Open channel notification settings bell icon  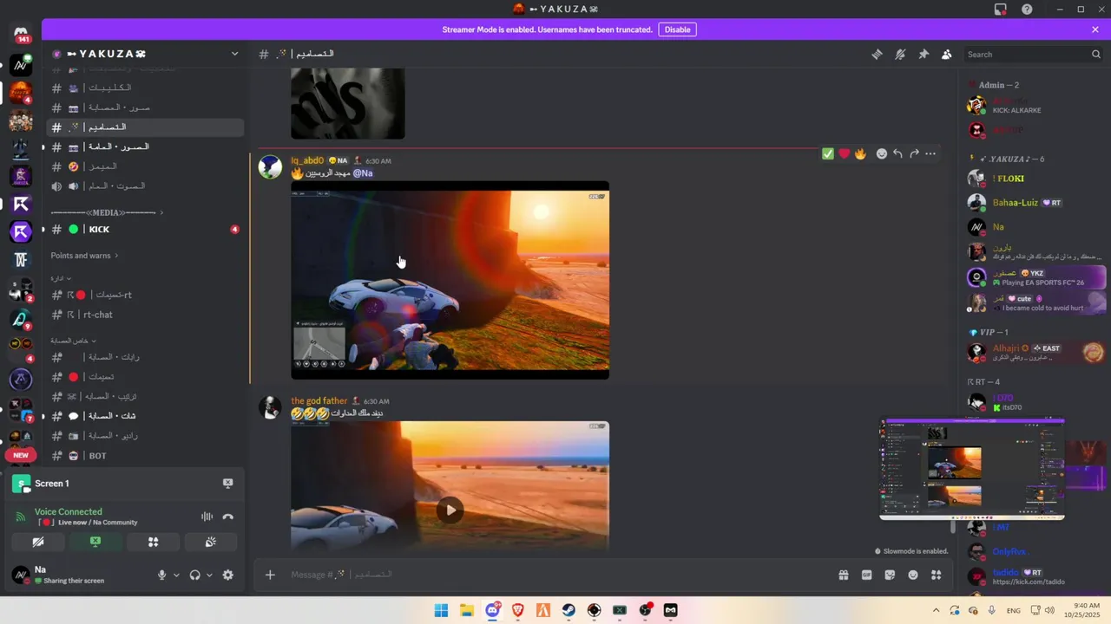click(x=900, y=54)
